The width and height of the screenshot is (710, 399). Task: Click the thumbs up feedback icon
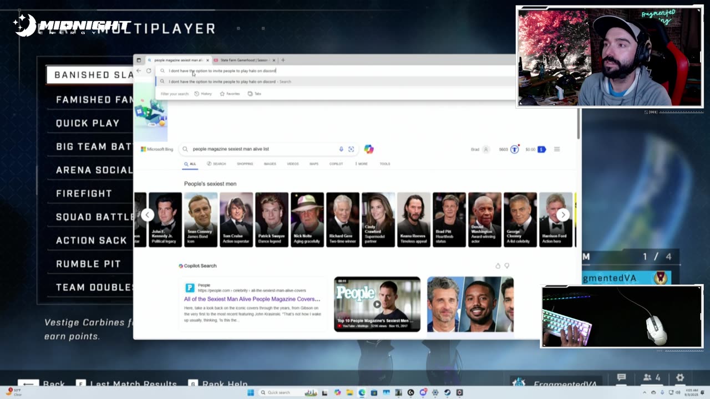(x=498, y=266)
